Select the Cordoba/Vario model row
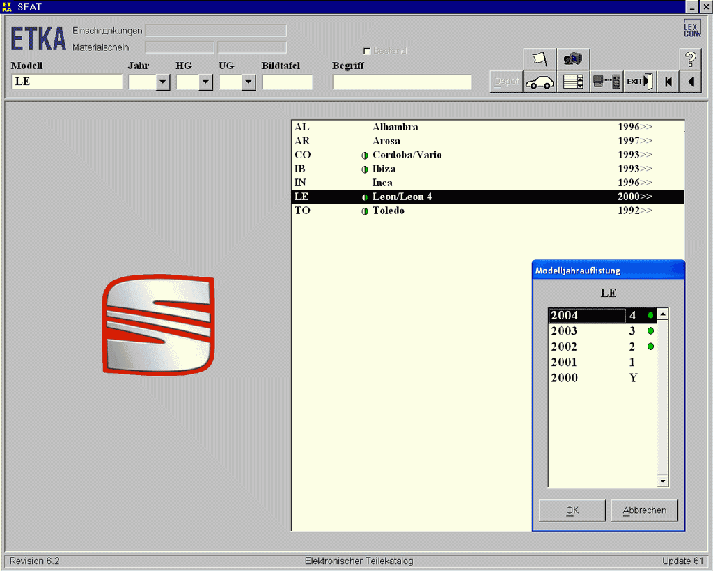 pyautogui.click(x=487, y=155)
